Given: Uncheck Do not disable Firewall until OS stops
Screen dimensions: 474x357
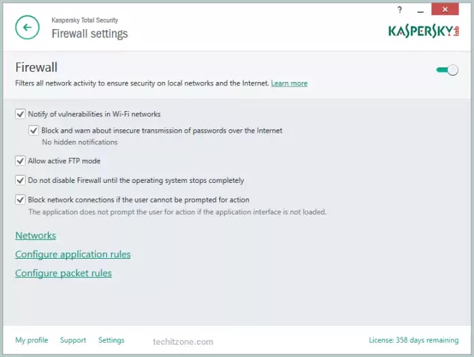Looking at the screenshot, I should [20, 180].
